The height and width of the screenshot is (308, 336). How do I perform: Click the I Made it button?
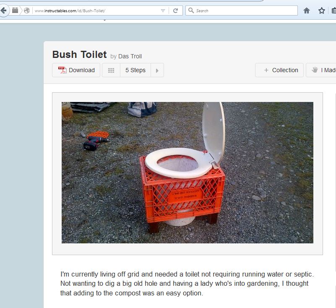(321, 70)
